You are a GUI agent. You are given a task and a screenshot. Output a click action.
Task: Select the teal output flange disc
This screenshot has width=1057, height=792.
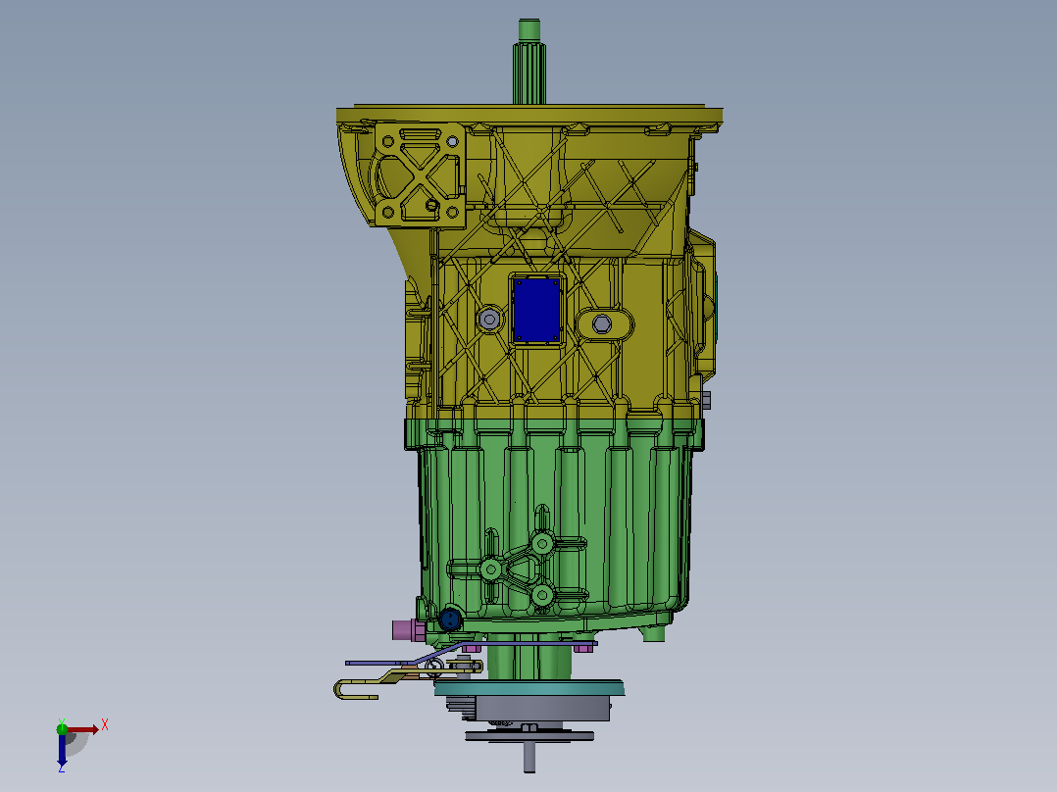coord(529,687)
